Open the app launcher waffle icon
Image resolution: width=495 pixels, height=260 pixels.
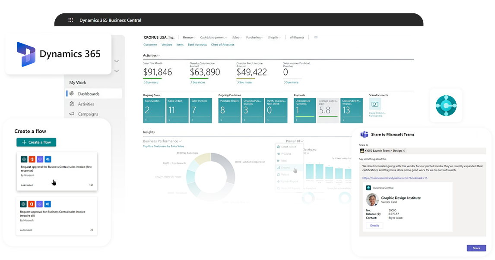(71, 20)
